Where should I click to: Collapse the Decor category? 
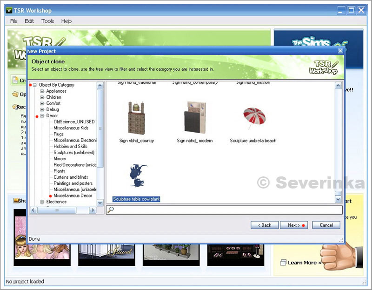42,116
